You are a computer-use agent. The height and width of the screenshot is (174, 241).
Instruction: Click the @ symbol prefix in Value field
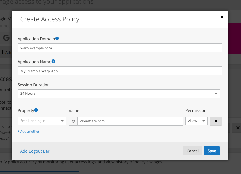coord(73,121)
